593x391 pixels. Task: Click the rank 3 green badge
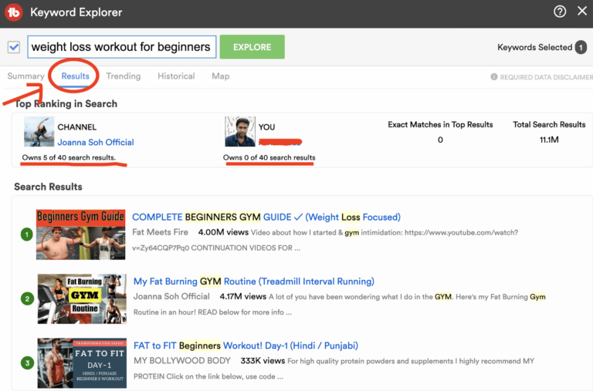(27, 363)
